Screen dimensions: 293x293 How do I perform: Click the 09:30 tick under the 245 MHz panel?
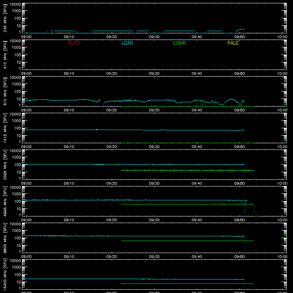[154, 37]
